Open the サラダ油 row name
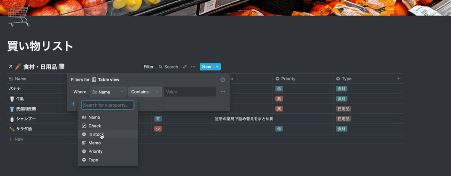This screenshot has height=176, width=451. 24,129
